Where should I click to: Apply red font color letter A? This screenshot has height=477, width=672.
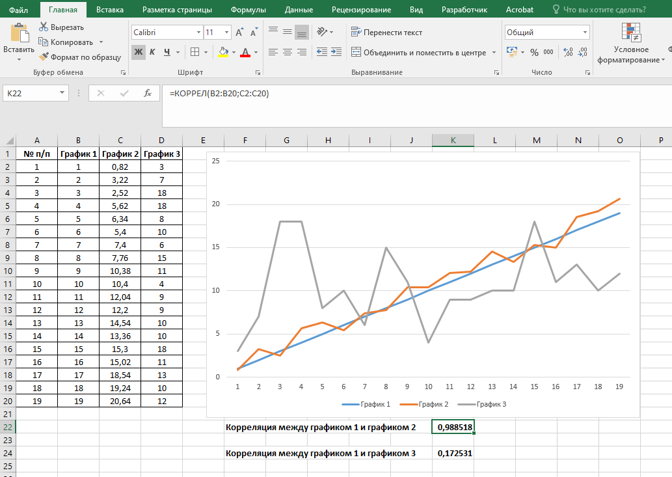[245, 52]
